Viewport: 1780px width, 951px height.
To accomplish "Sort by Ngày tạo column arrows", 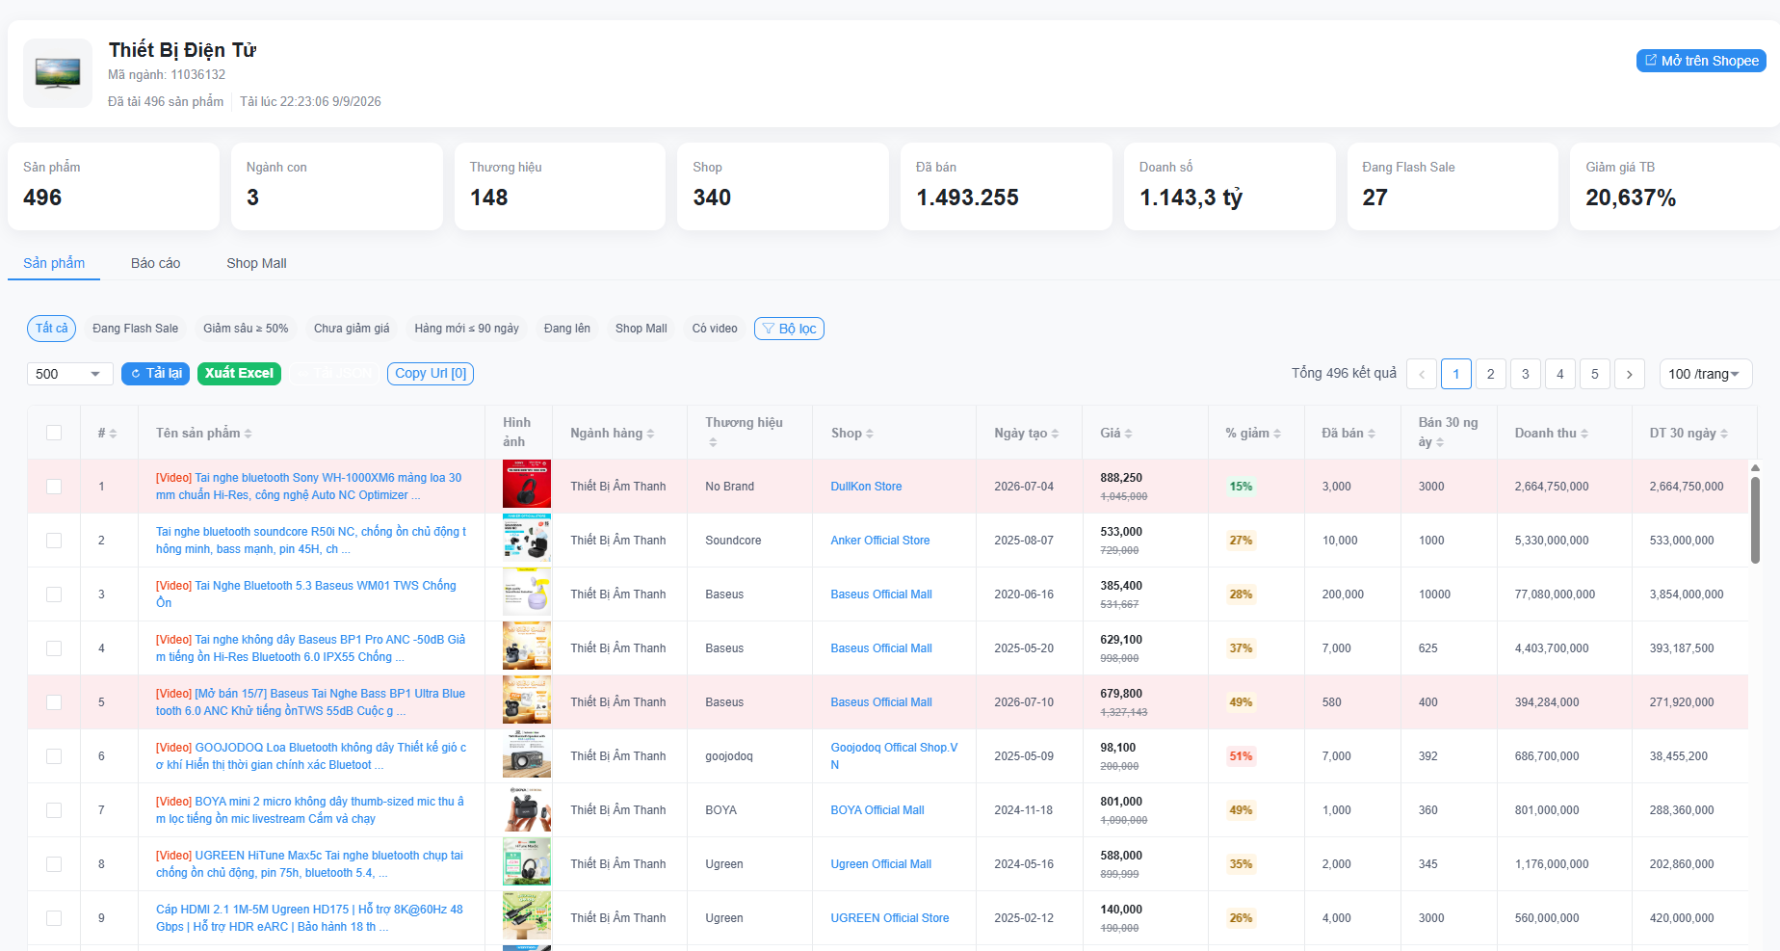I will pyautogui.click(x=1055, y=434).
